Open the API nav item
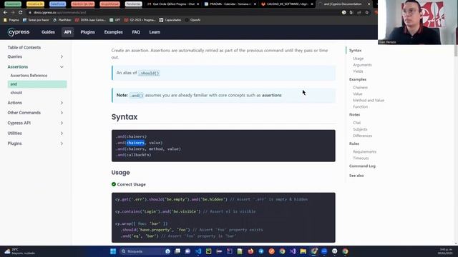This screenshot has height=257, width=458. point(67,32)
